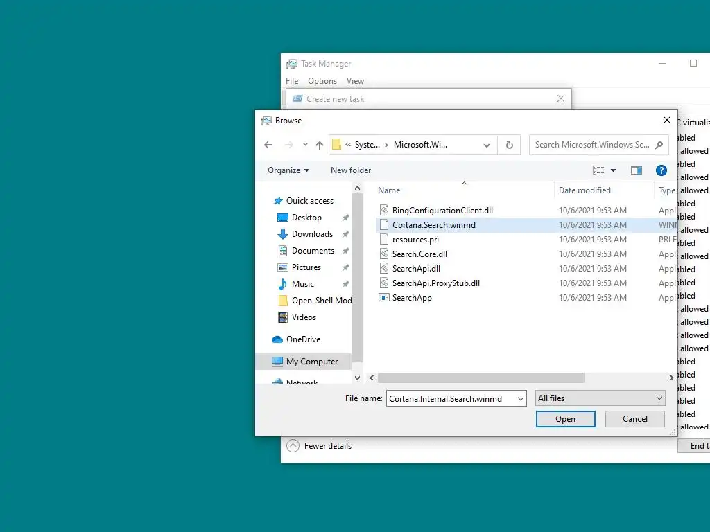Open Pictures in the navigation pane
Viewport: 710px width, 532px height.
[306, 267]
